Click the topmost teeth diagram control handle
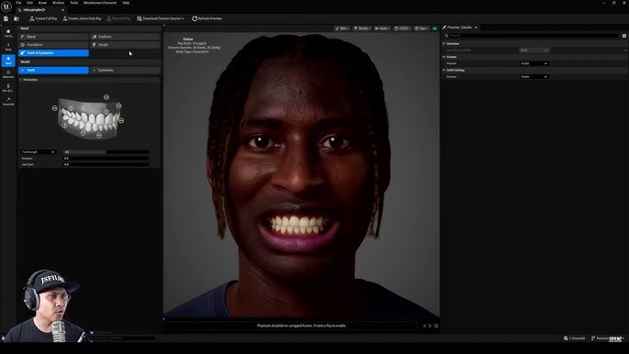 tap(106, 97)
